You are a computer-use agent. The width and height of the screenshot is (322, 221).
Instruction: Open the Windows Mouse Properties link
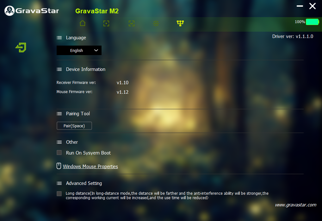(90, 167)
